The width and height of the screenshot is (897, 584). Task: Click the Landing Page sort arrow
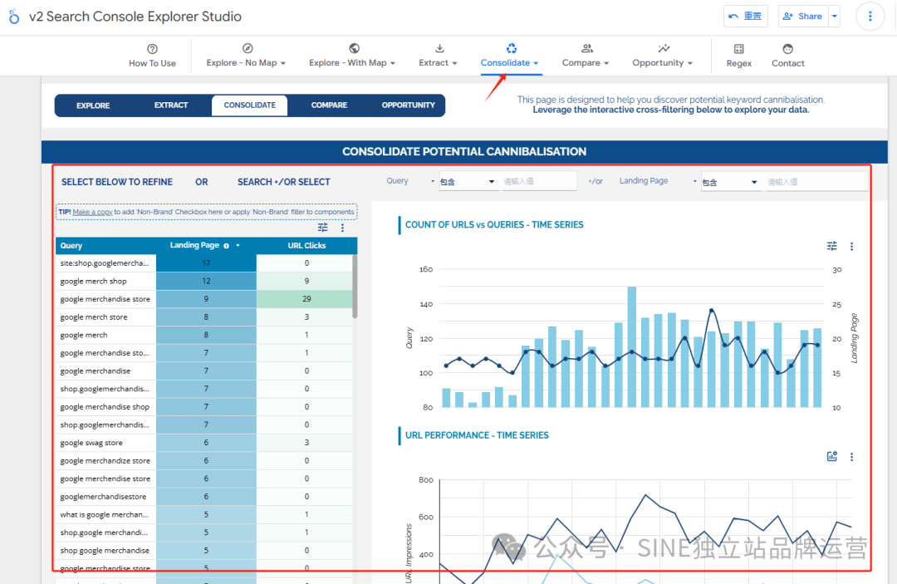pyautogui.click(x=238, y=245)
